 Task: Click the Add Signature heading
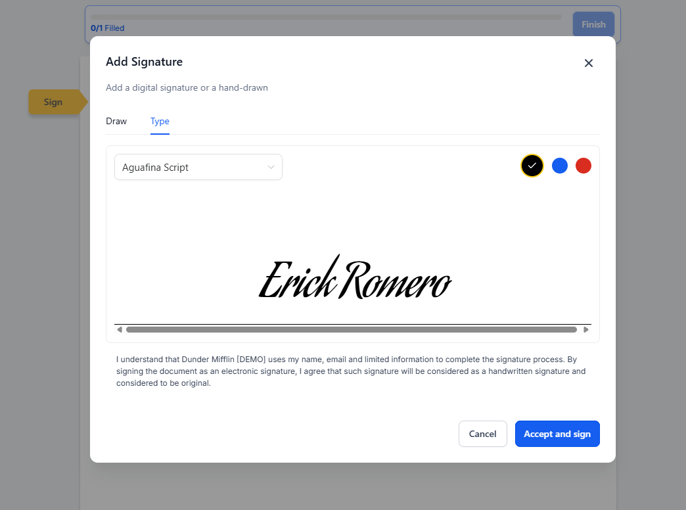[x=145, y=62]
